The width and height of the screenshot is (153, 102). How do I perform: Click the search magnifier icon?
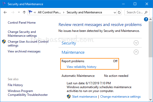146,12
